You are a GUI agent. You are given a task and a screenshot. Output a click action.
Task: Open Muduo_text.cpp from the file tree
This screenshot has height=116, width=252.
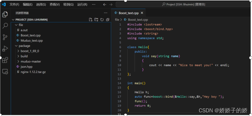pyautogui.click(x=31, y=41)
